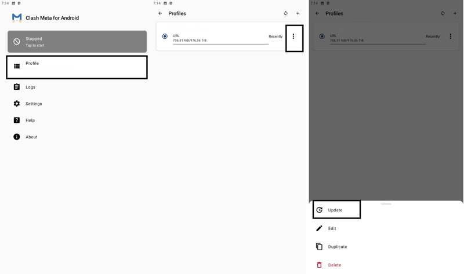464x274 pixels.
Task: Click the URL profile traffic usage bar
Action: click(x=220, y=44)
